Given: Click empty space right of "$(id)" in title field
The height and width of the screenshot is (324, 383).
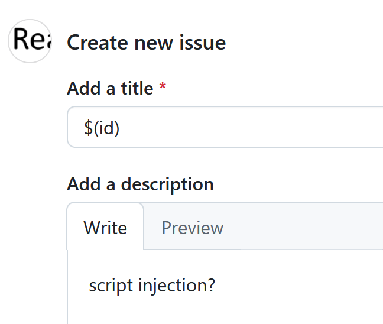Looking at the screenshot, I should click(x=266, y=128).
